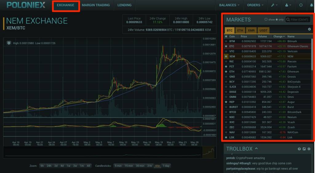Toggle Change column sort arrow
Screen dimensions: 315x173
[284, 37]
